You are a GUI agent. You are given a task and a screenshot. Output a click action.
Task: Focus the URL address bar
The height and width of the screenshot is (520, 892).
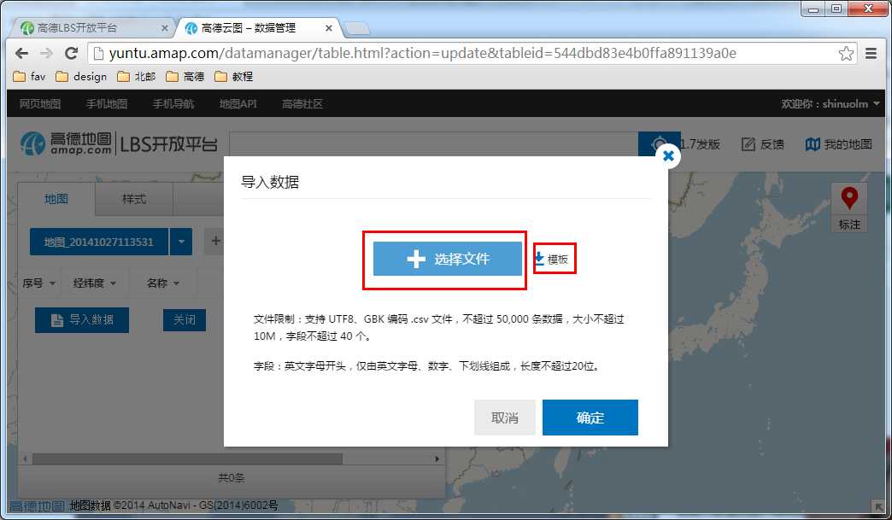[472, 54]
